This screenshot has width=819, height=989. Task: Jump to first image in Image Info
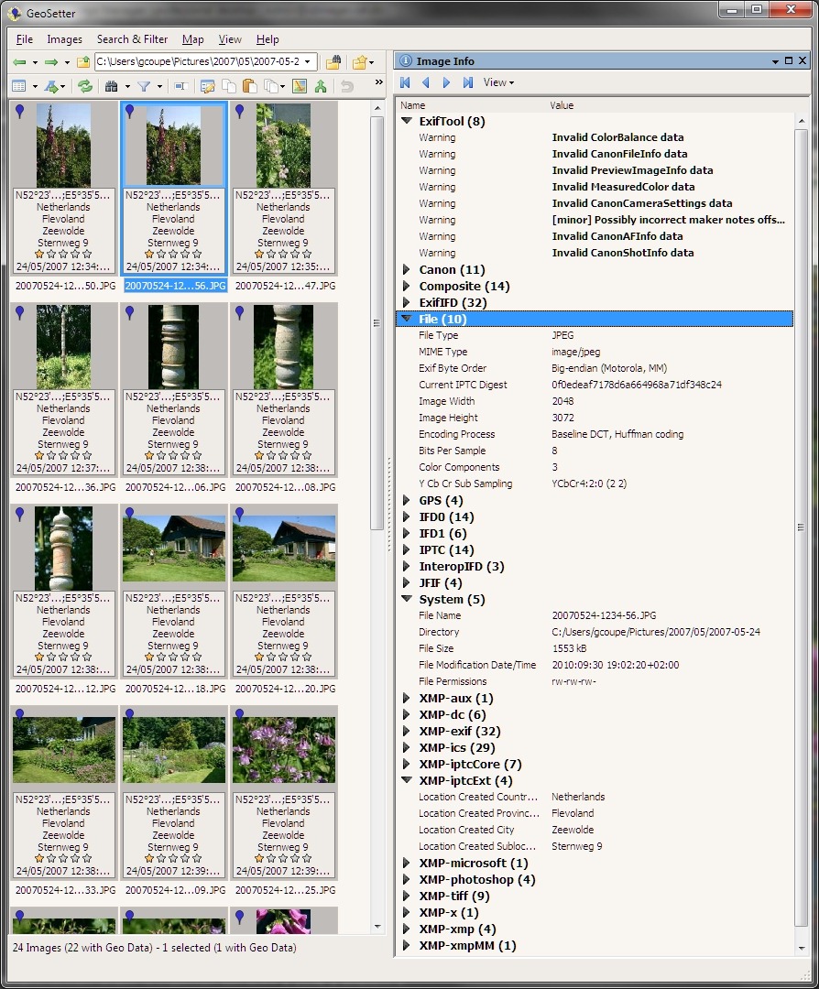[x=406, y=82]
